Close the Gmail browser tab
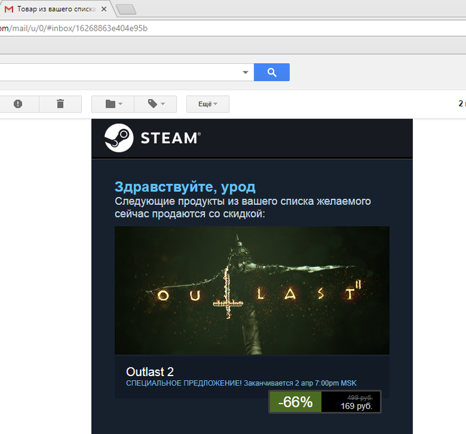This screenshot has height=434, width=466. click(x=103, y=9)
